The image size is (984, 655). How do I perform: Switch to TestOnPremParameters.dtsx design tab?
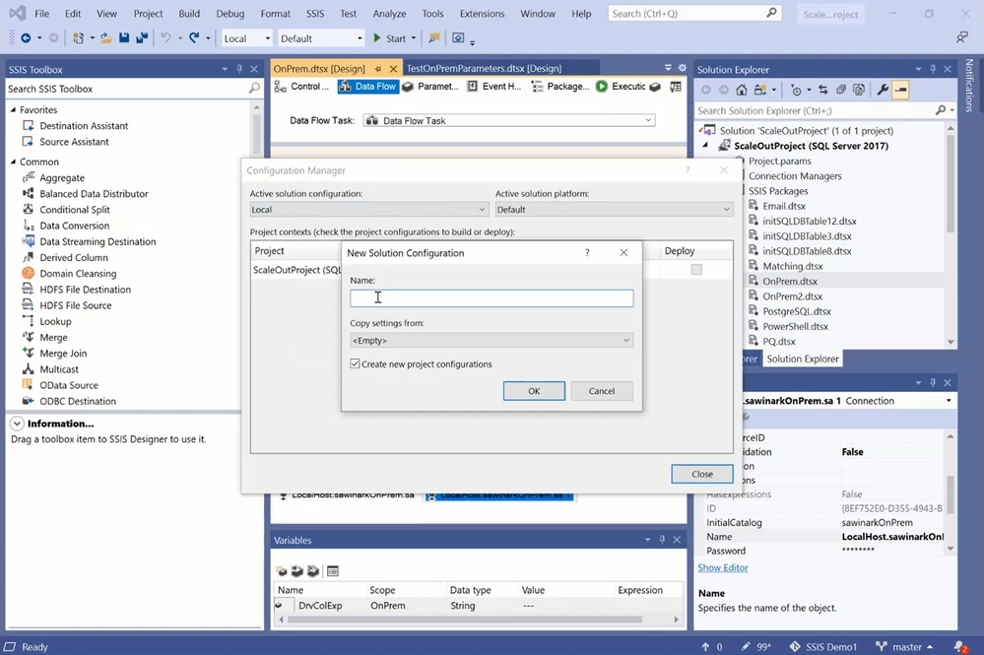pos(484,68)
